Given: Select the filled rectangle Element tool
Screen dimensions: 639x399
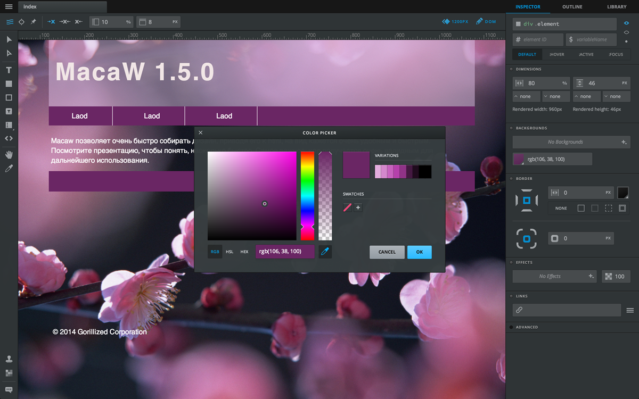Looking at the screenshot, I should 9,84.
